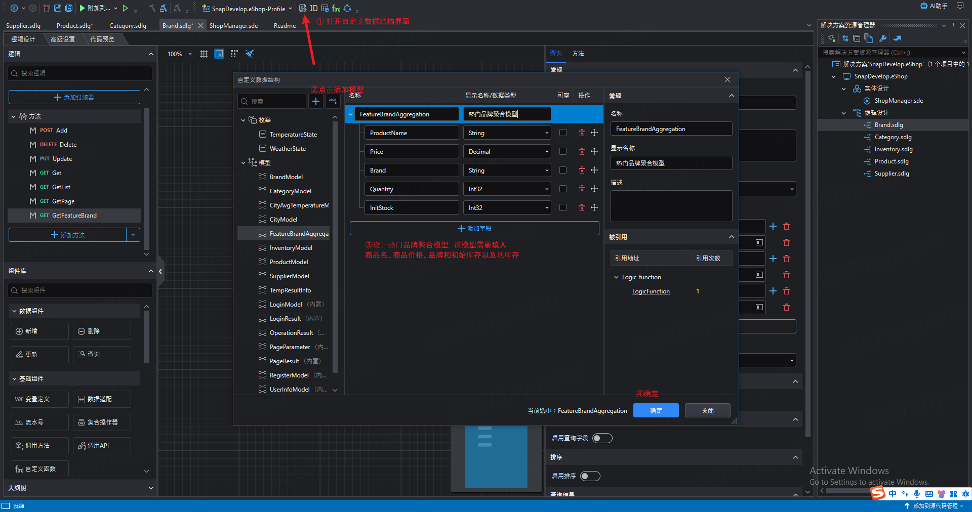Viewport: 972px width, 512px height.
Task: Switch to the Product.sdlg tab
Action: click(x=74, y=26)
